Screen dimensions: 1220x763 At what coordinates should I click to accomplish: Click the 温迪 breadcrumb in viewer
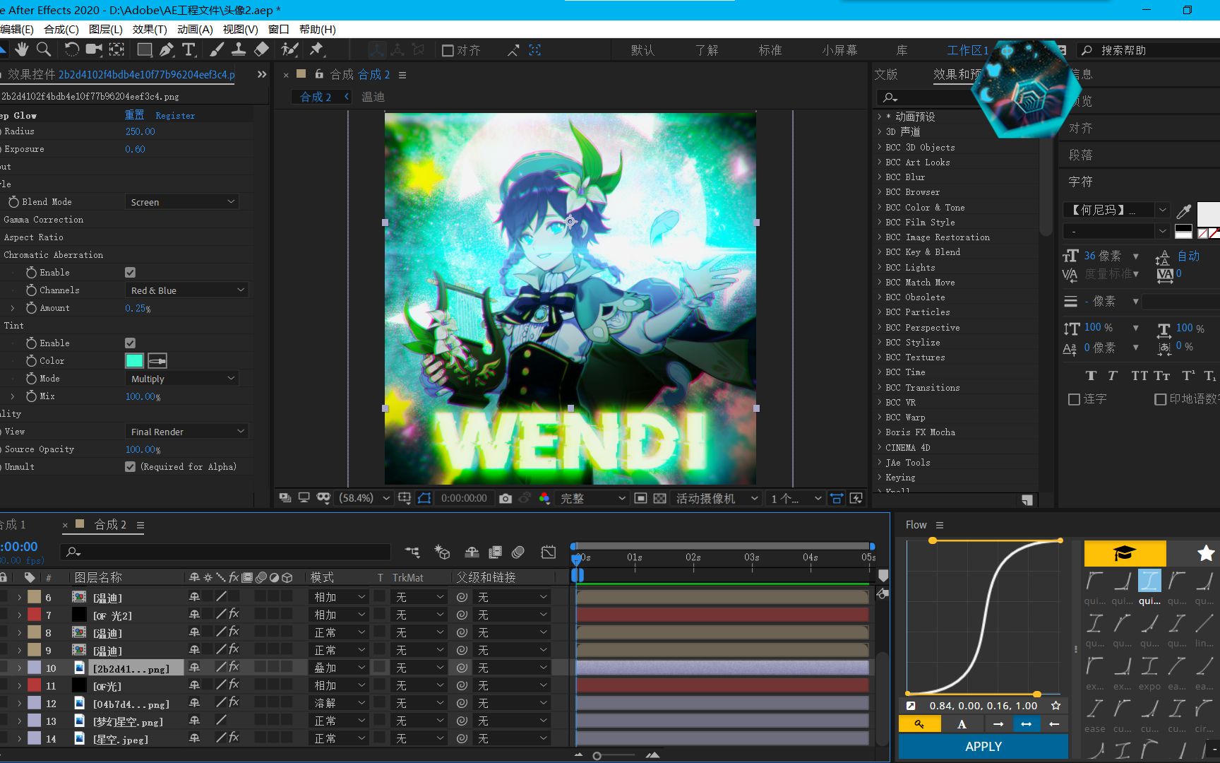pyautogui.click(x=373, y=97)
